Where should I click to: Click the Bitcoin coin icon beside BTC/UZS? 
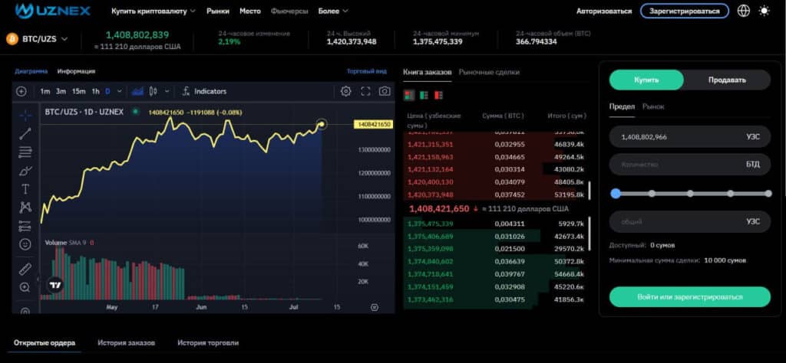pos(12,39)
